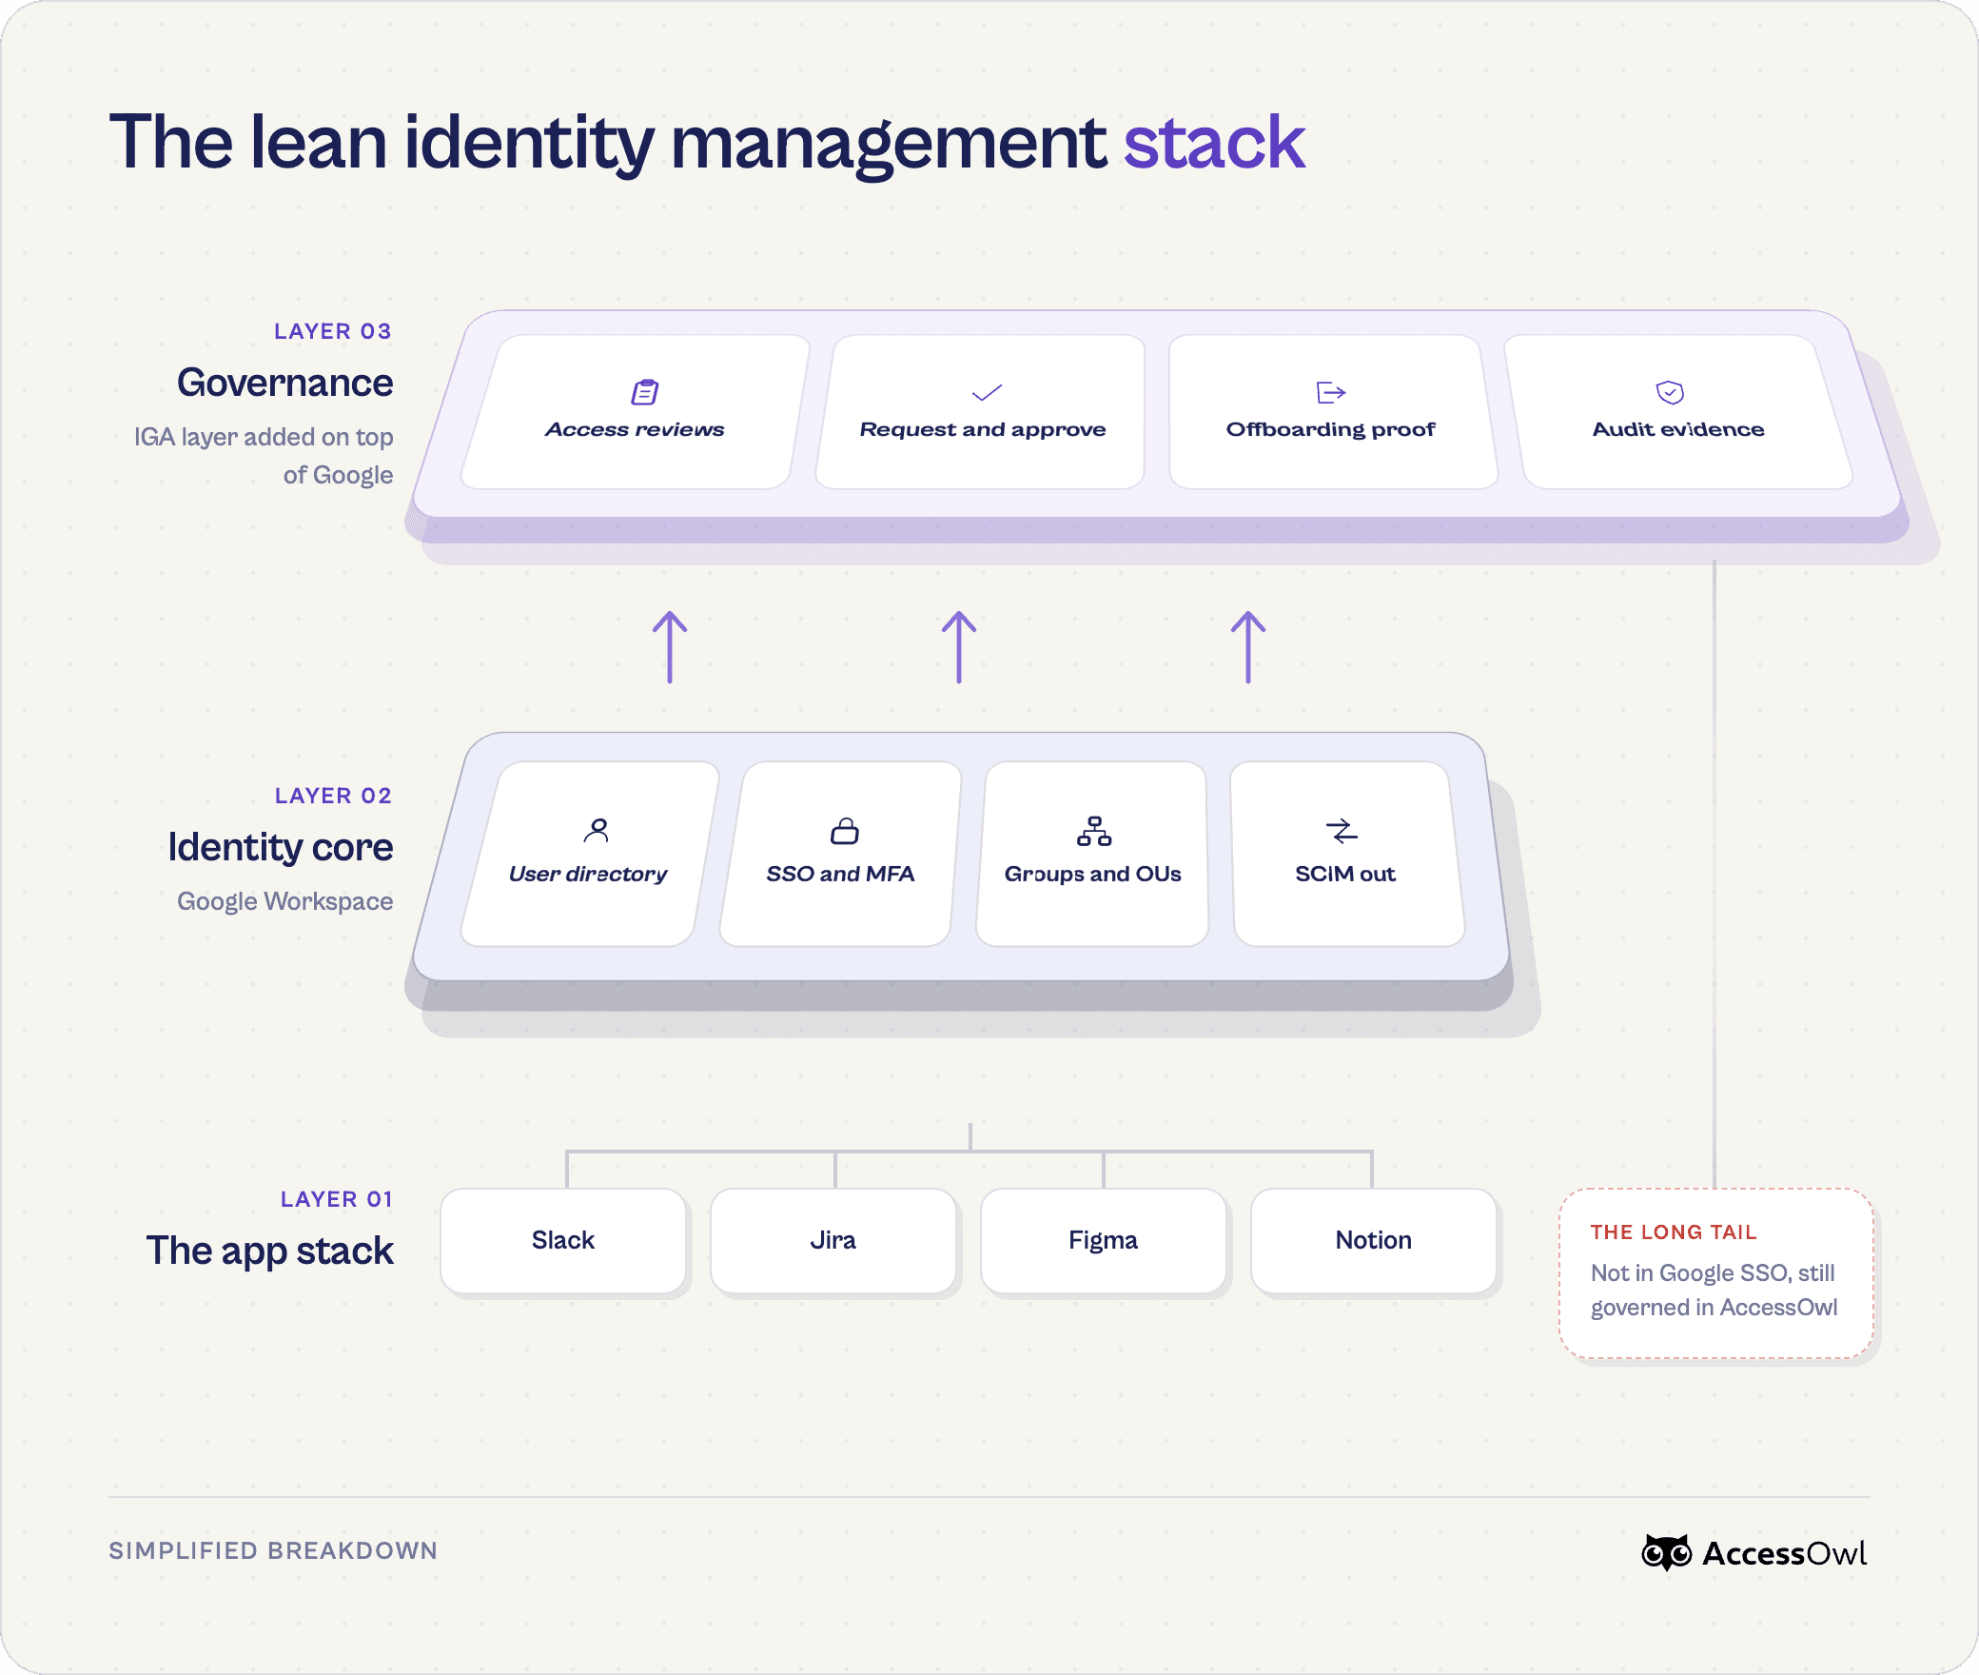
Task: Click the Access reviews clipboard icon
Action: [645, 392]
